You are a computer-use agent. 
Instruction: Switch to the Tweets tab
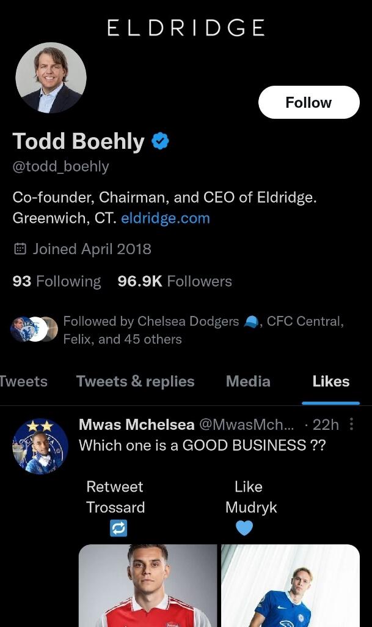(x=23, y=381)
